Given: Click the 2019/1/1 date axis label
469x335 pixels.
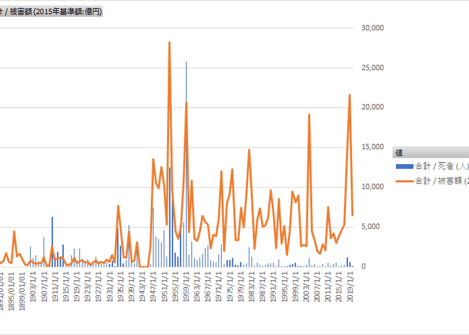Looking at the screenshot, I should [350, 287].
